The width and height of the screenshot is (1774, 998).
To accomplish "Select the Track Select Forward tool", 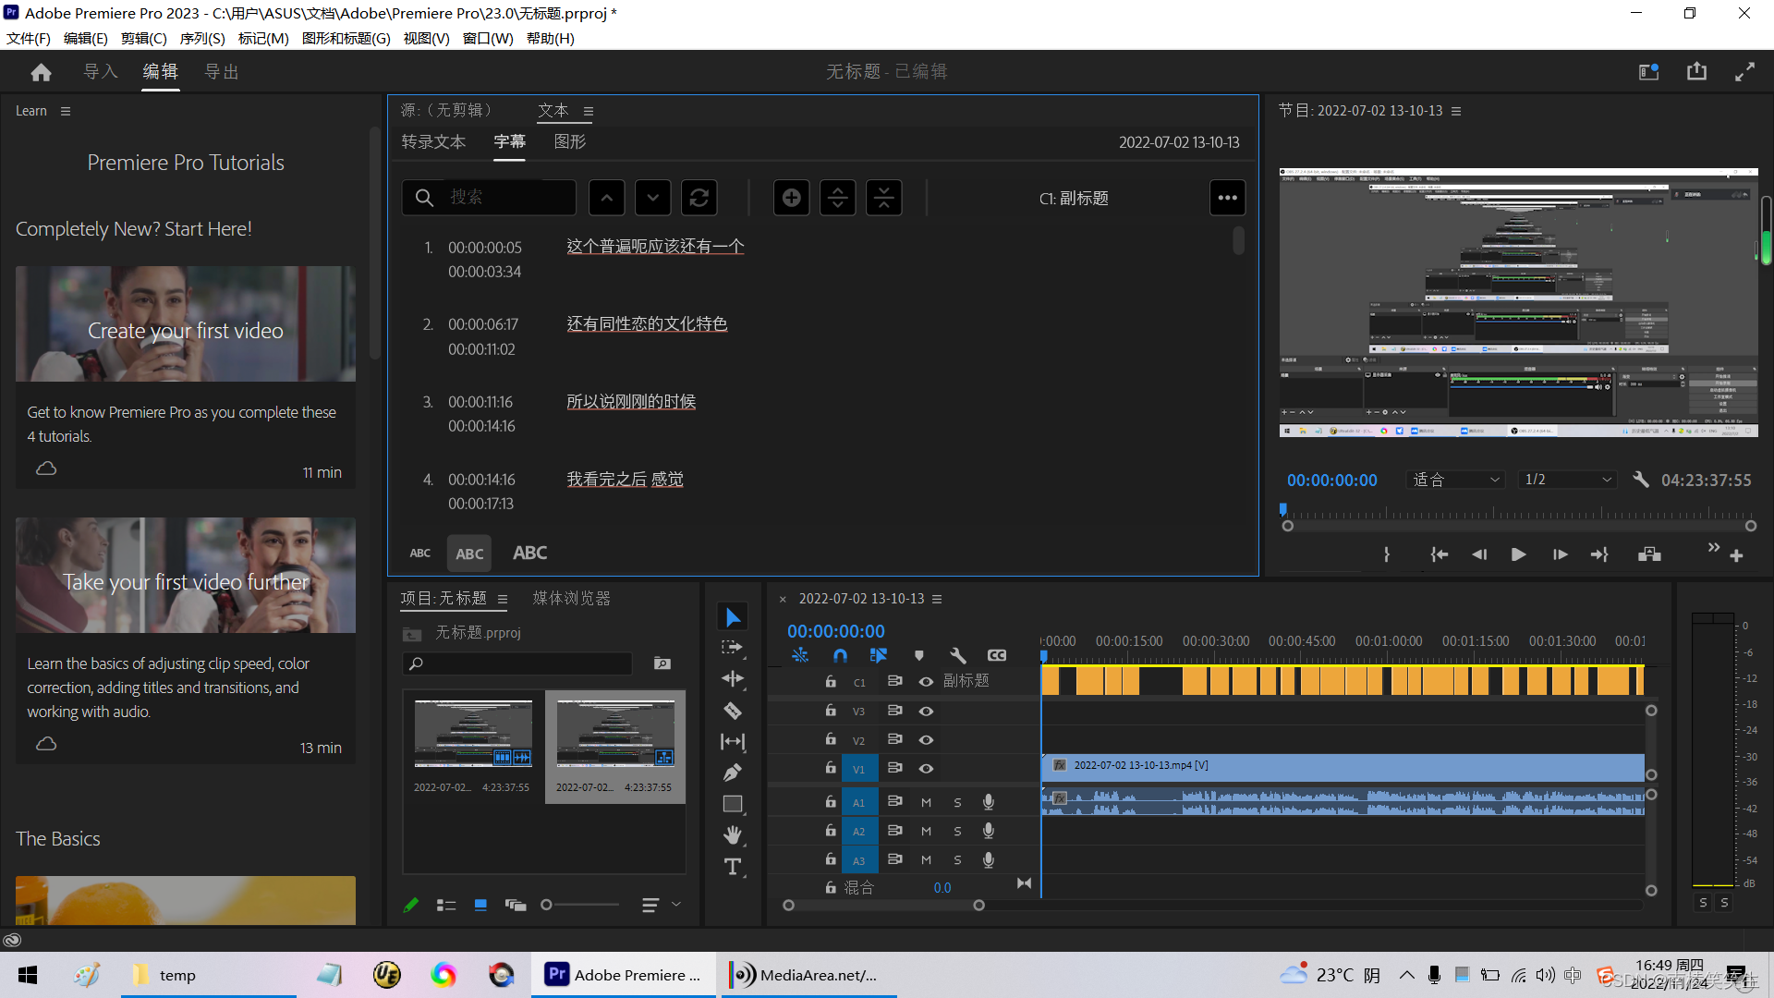I will coord(733,648).
